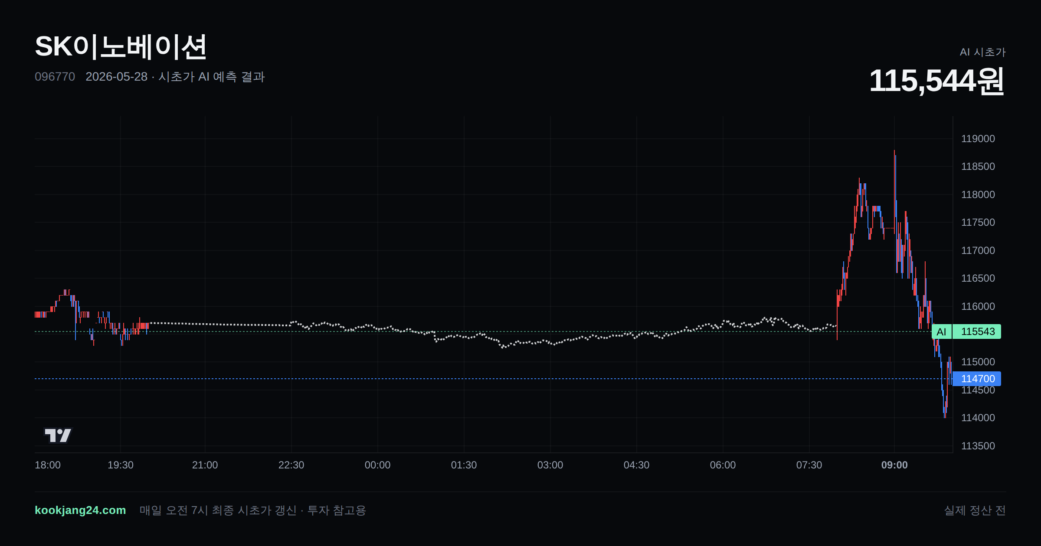Click the bold 09:00 time axis label
The height and width of the screenshot is (546, 1041).
pyautogui.click(x=894, y=465)
